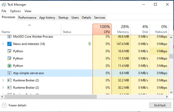
Task: Open the Startup tab
Action: (x=63, y=17)
